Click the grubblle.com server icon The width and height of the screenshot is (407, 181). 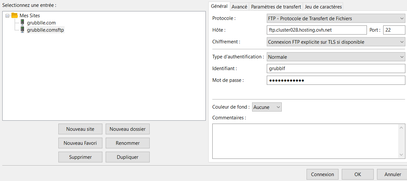(x=22, y=23)
